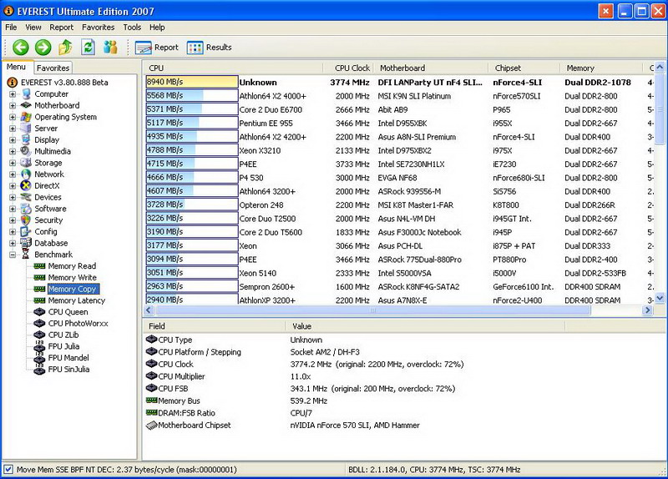Select the Server tree icon

[27, 129]
